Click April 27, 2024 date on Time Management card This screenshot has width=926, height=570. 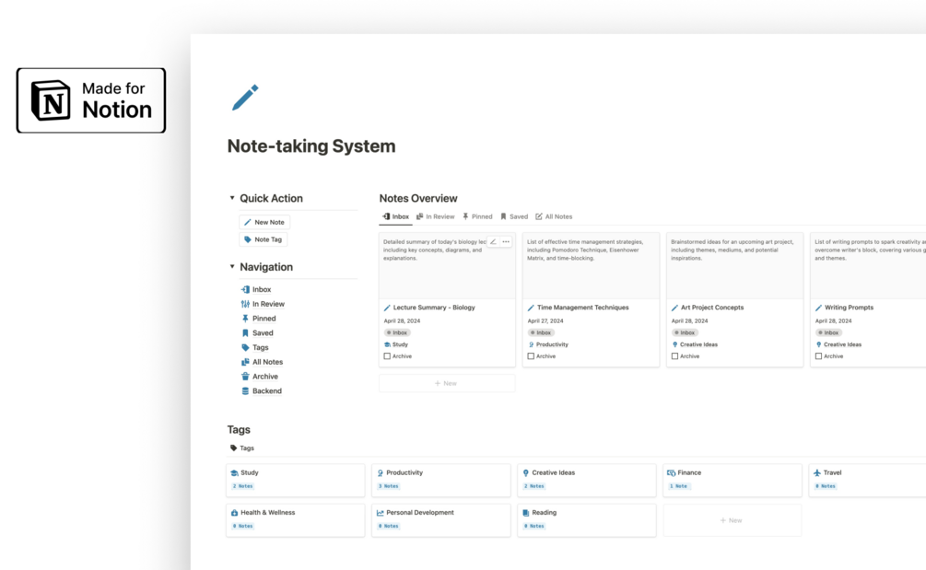pos(545,321)
